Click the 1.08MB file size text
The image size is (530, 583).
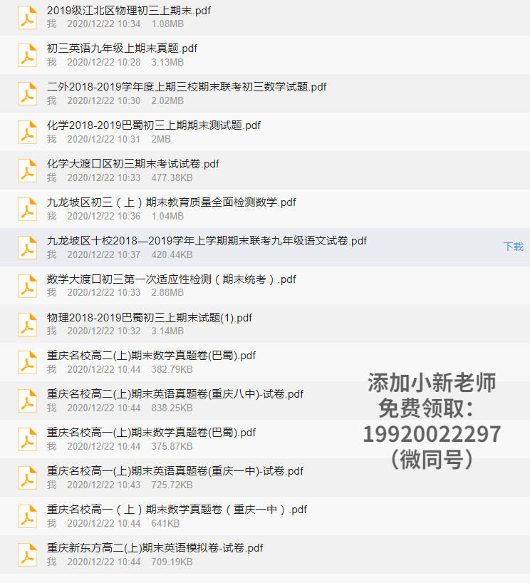point(167,24)
